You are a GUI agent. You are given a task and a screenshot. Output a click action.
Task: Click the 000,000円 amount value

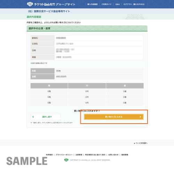point(61,76)
